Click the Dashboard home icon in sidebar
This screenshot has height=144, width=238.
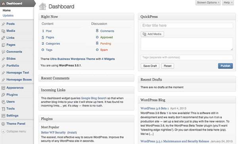(x=3, y=4)
